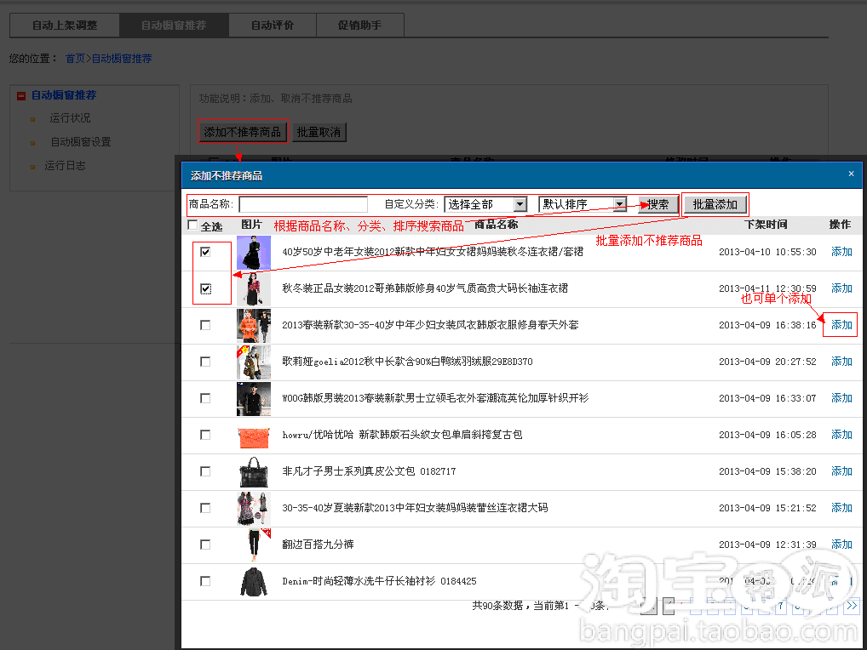Click 添加 for 翻边百搭九分裤 row
867x650 pixels.
coord(841,545)
